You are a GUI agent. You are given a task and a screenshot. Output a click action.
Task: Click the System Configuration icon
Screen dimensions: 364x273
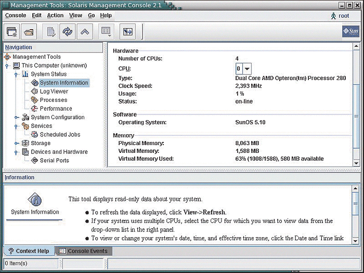(x=25, y=117)
